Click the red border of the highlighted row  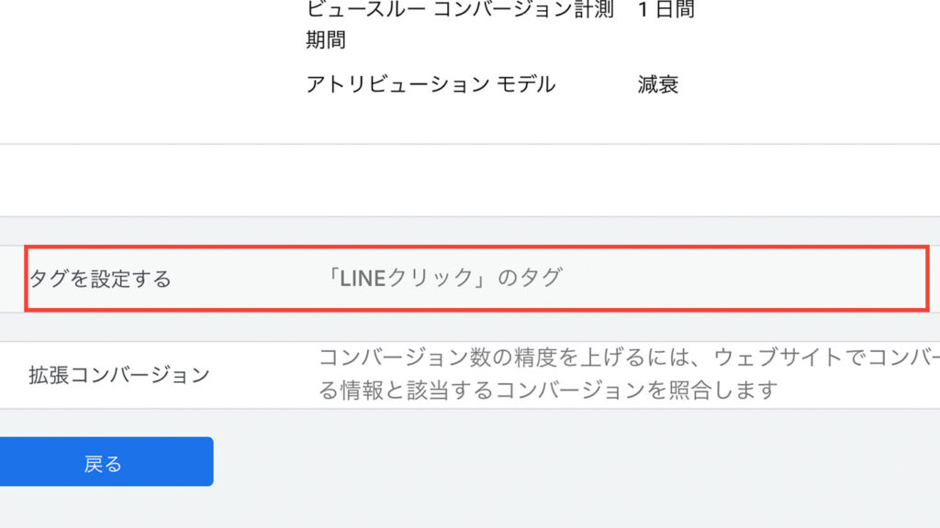[x=476, y=247]
